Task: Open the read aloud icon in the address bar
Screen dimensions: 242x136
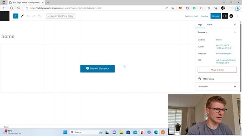Action: click(x=167, y=8)
